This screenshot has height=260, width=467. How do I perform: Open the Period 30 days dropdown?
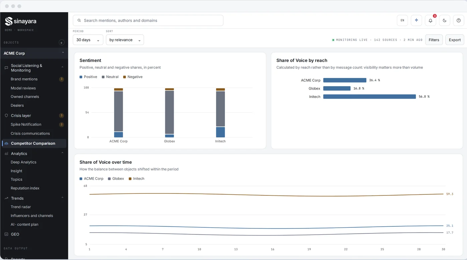click(x=88, y=40)
